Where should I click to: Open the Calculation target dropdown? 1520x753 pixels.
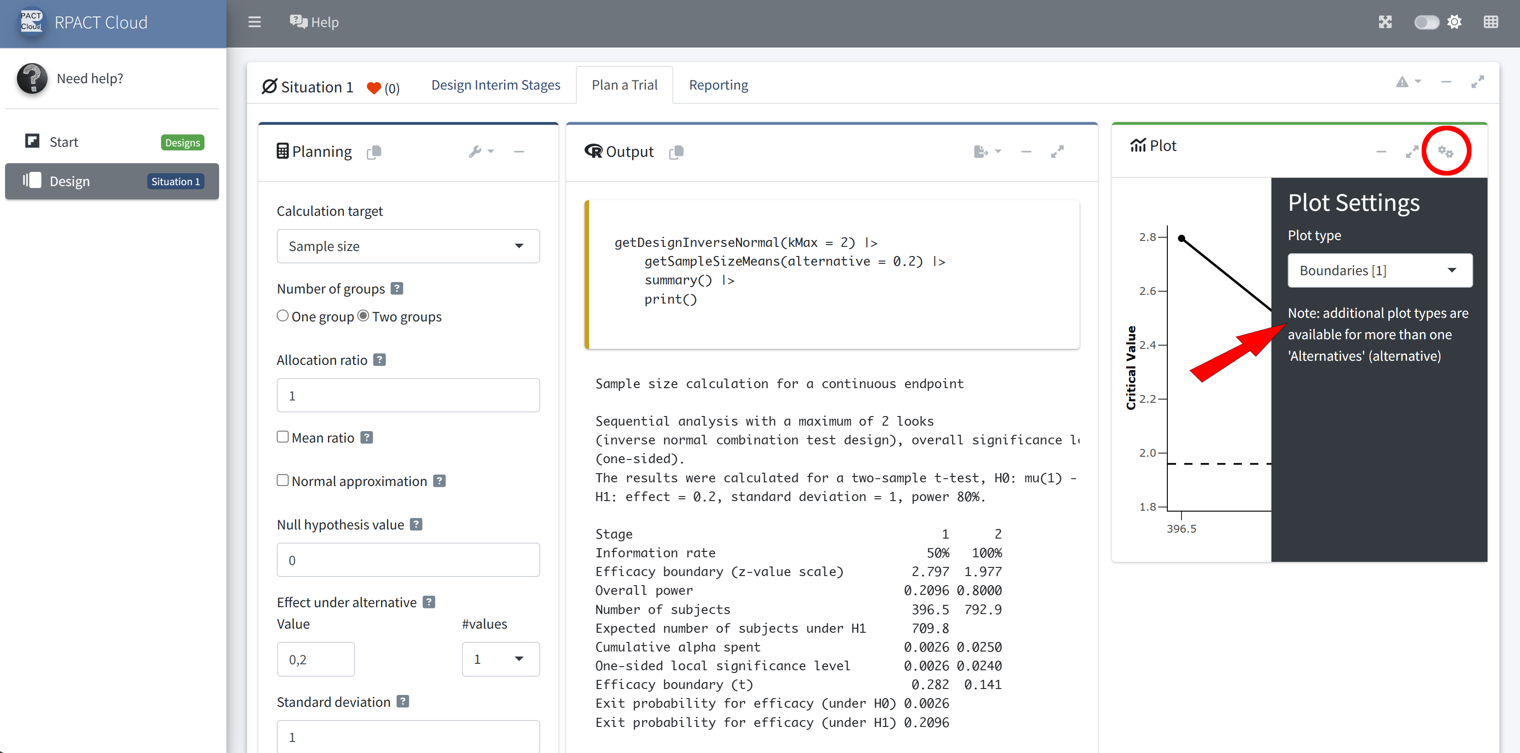click(x=408, y=246)
